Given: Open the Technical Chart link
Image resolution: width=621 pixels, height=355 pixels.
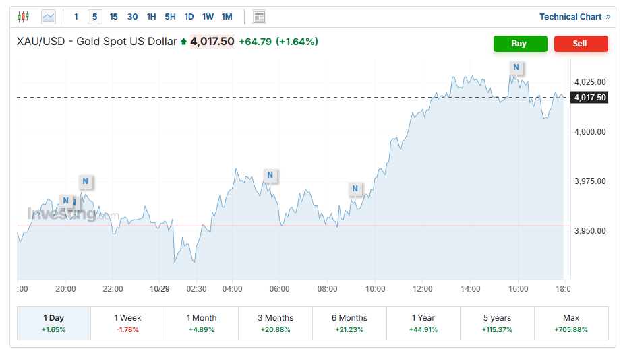Looking at the screenshot, I should 574,17.
